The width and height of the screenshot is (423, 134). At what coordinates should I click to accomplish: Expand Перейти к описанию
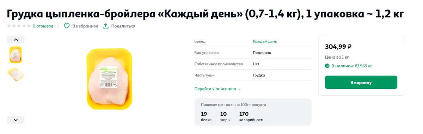tap(215, 89)
